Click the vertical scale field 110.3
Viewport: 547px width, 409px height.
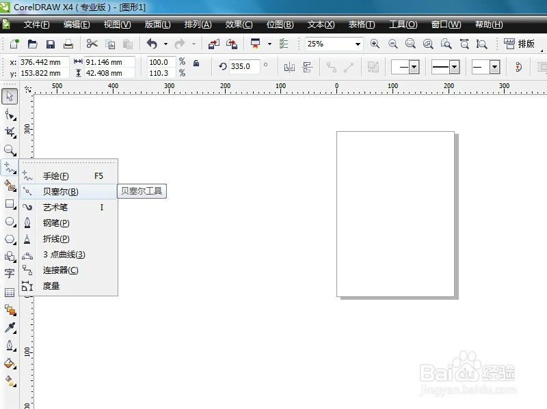coord(161,73)
